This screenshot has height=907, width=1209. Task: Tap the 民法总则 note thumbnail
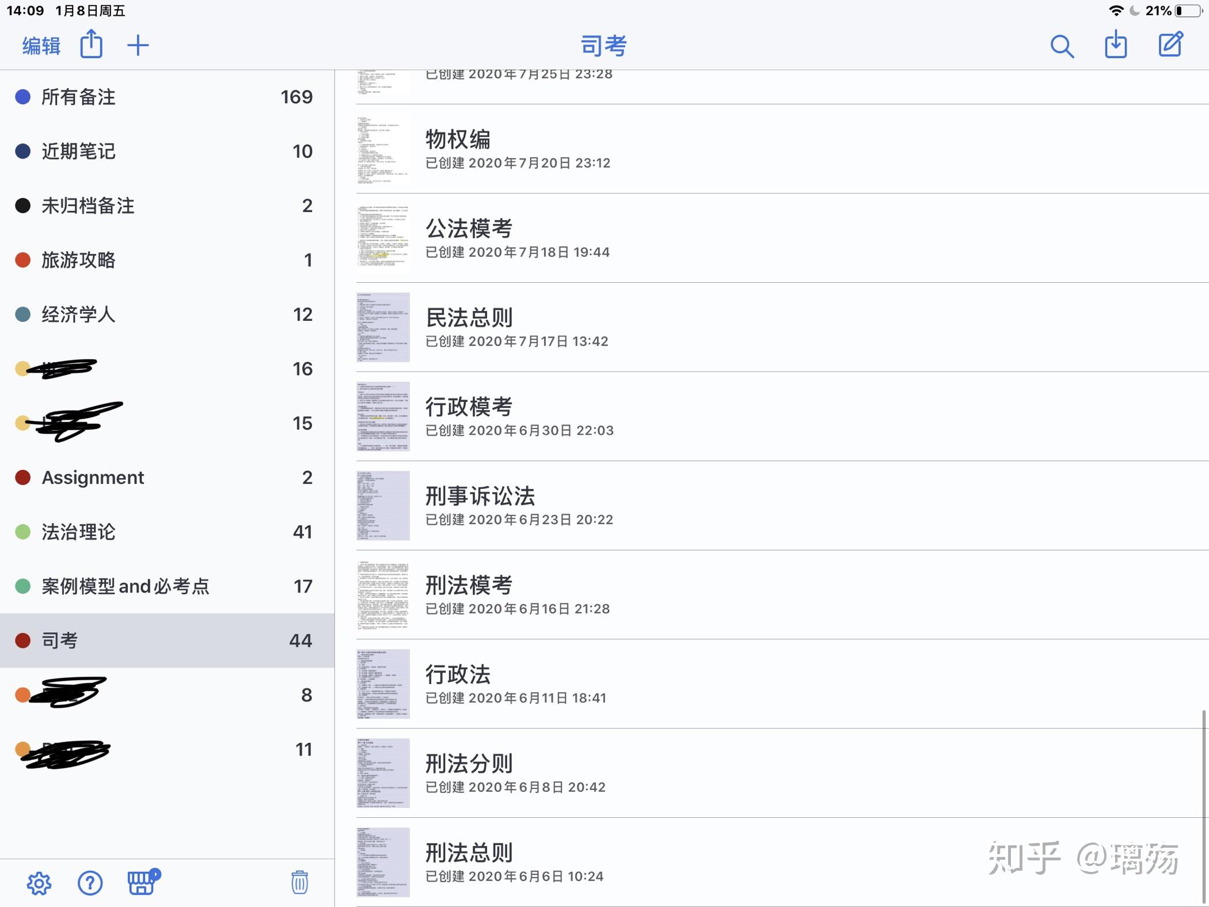[x=383, y=327]
